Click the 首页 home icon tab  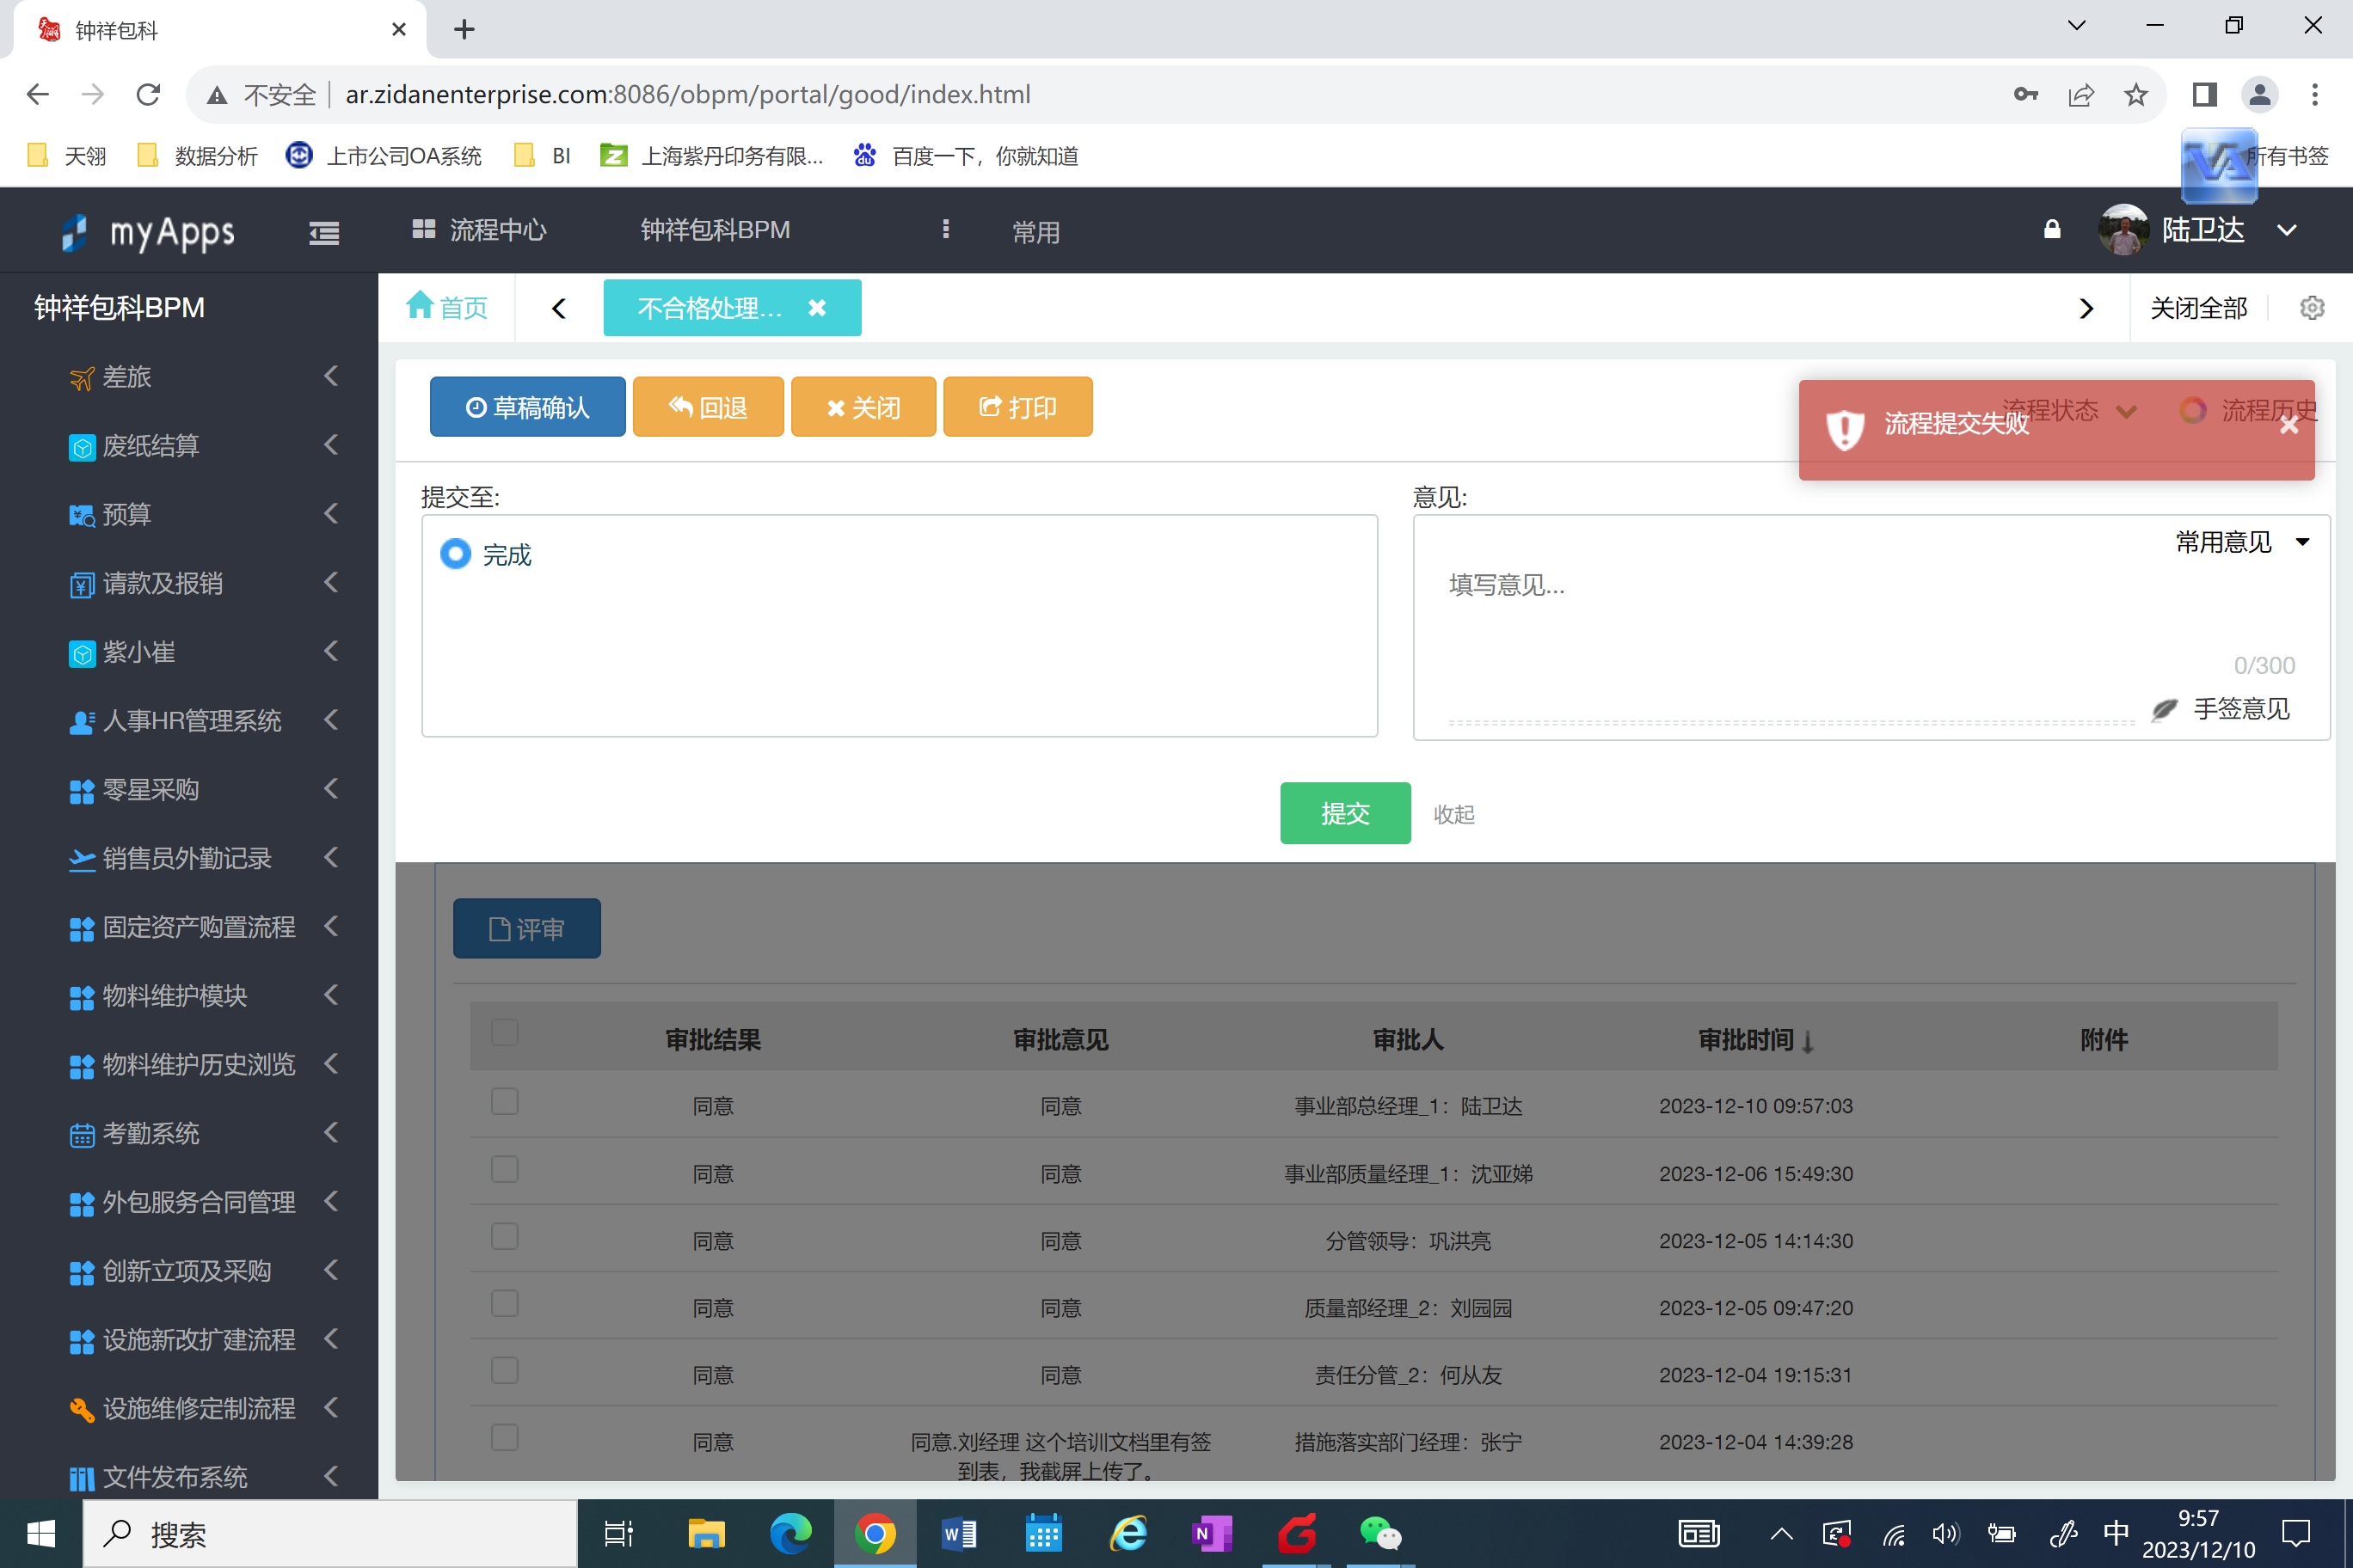(x=447, y=307)
